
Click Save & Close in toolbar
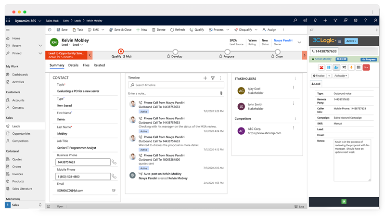click(x=120, y=30)
